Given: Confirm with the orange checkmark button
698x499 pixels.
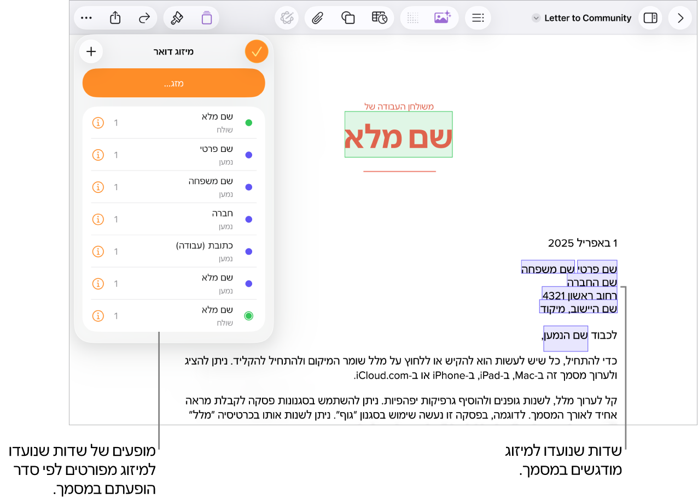Looking at the screenshot, I should (257, 52).
